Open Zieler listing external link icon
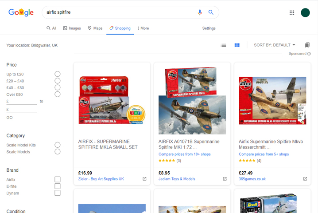318x213 pixels. pyautogui.click(x=144, y=179)
